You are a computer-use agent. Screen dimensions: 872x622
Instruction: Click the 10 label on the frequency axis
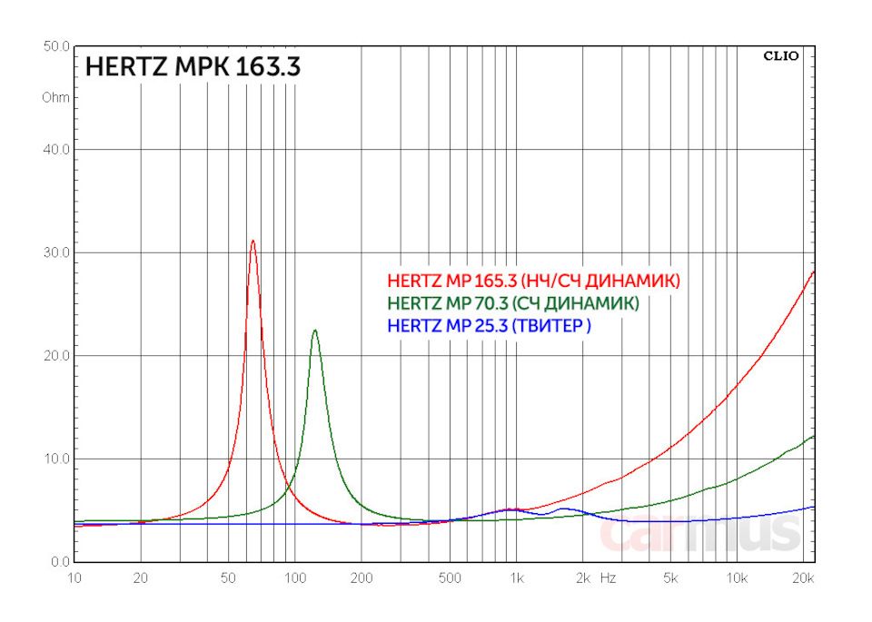click(74, 578)
